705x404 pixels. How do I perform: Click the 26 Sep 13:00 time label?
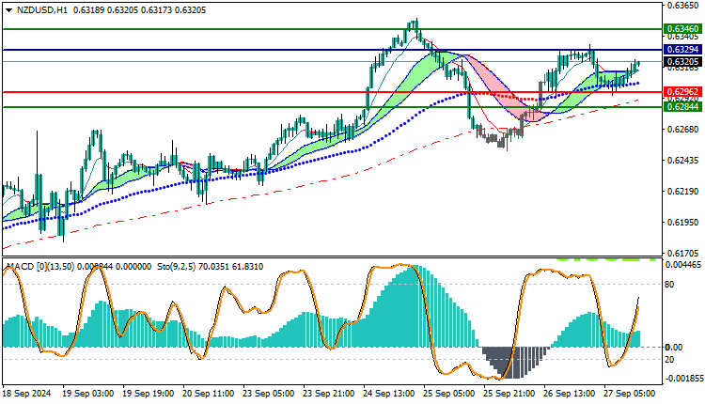[x=570, y=394]
